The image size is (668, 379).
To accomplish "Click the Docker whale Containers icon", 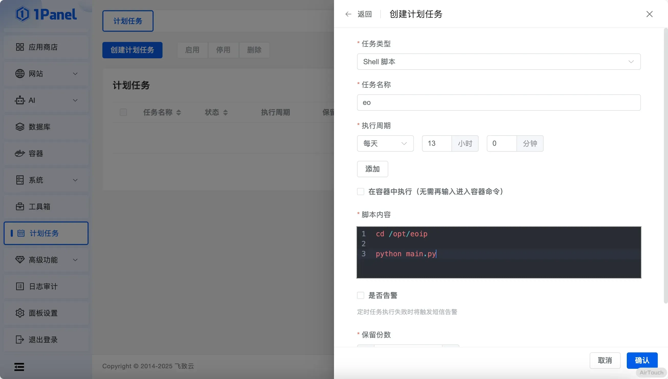I will [x=20, y=153].
